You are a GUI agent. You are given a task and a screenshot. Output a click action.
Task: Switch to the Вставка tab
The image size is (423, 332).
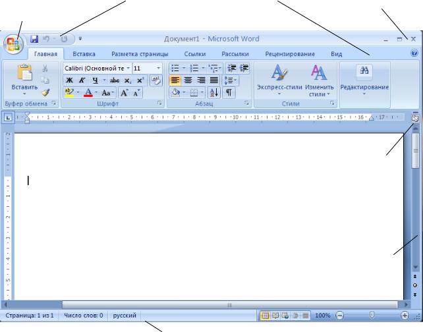(x=84, y=54)
